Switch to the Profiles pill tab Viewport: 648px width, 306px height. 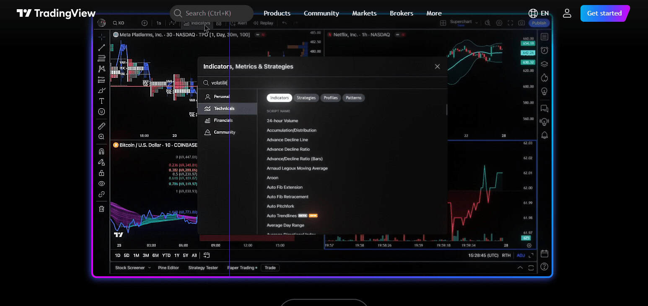click(x=331, y=98)
